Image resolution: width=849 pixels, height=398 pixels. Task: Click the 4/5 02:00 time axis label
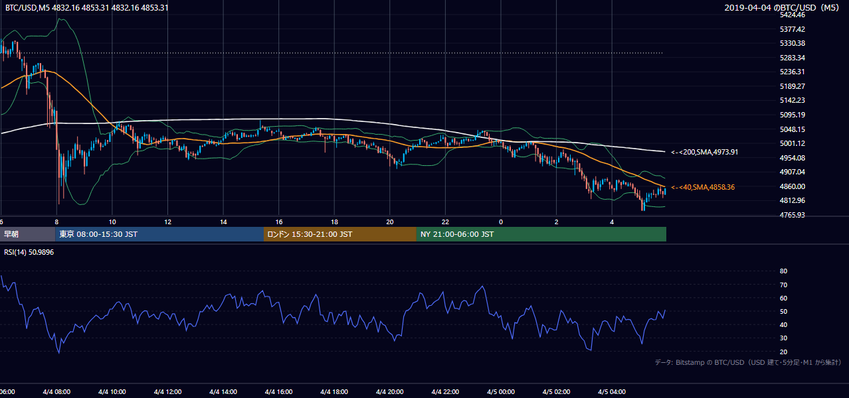pos(557,392)
